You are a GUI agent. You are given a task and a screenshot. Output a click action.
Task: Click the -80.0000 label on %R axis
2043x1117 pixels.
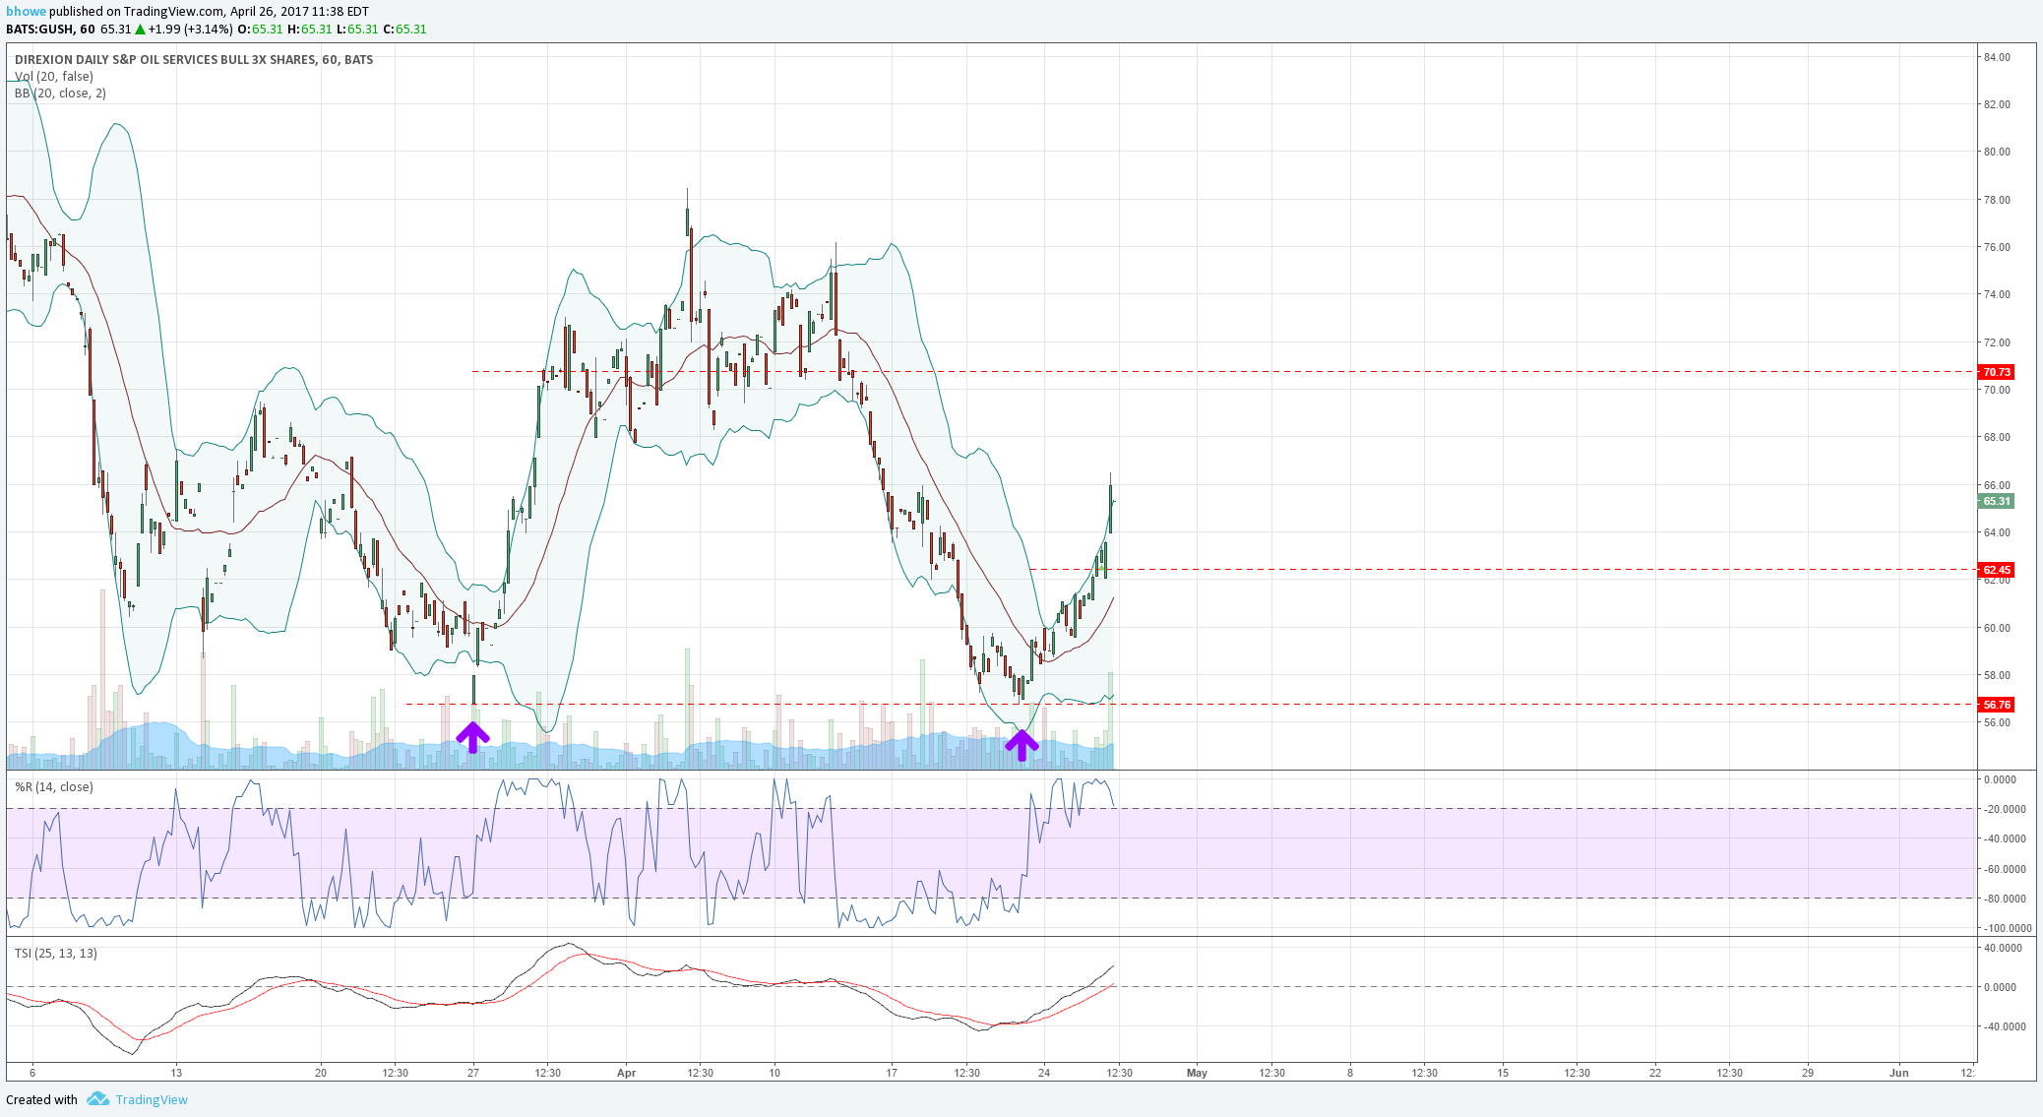click(x=2004, y=899)
